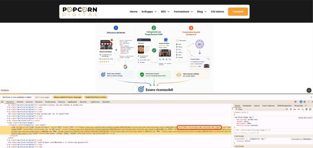Open the Memory tab
Image resolution: width=313 pixels, height=148 pixels.
tap(61, 102)
